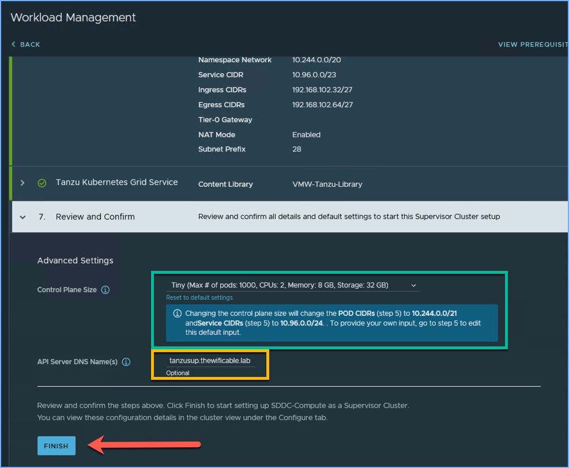Select the Review and Confirm step header
The width and height of the screenshot is (569, 468).
(x=95, y=217)
